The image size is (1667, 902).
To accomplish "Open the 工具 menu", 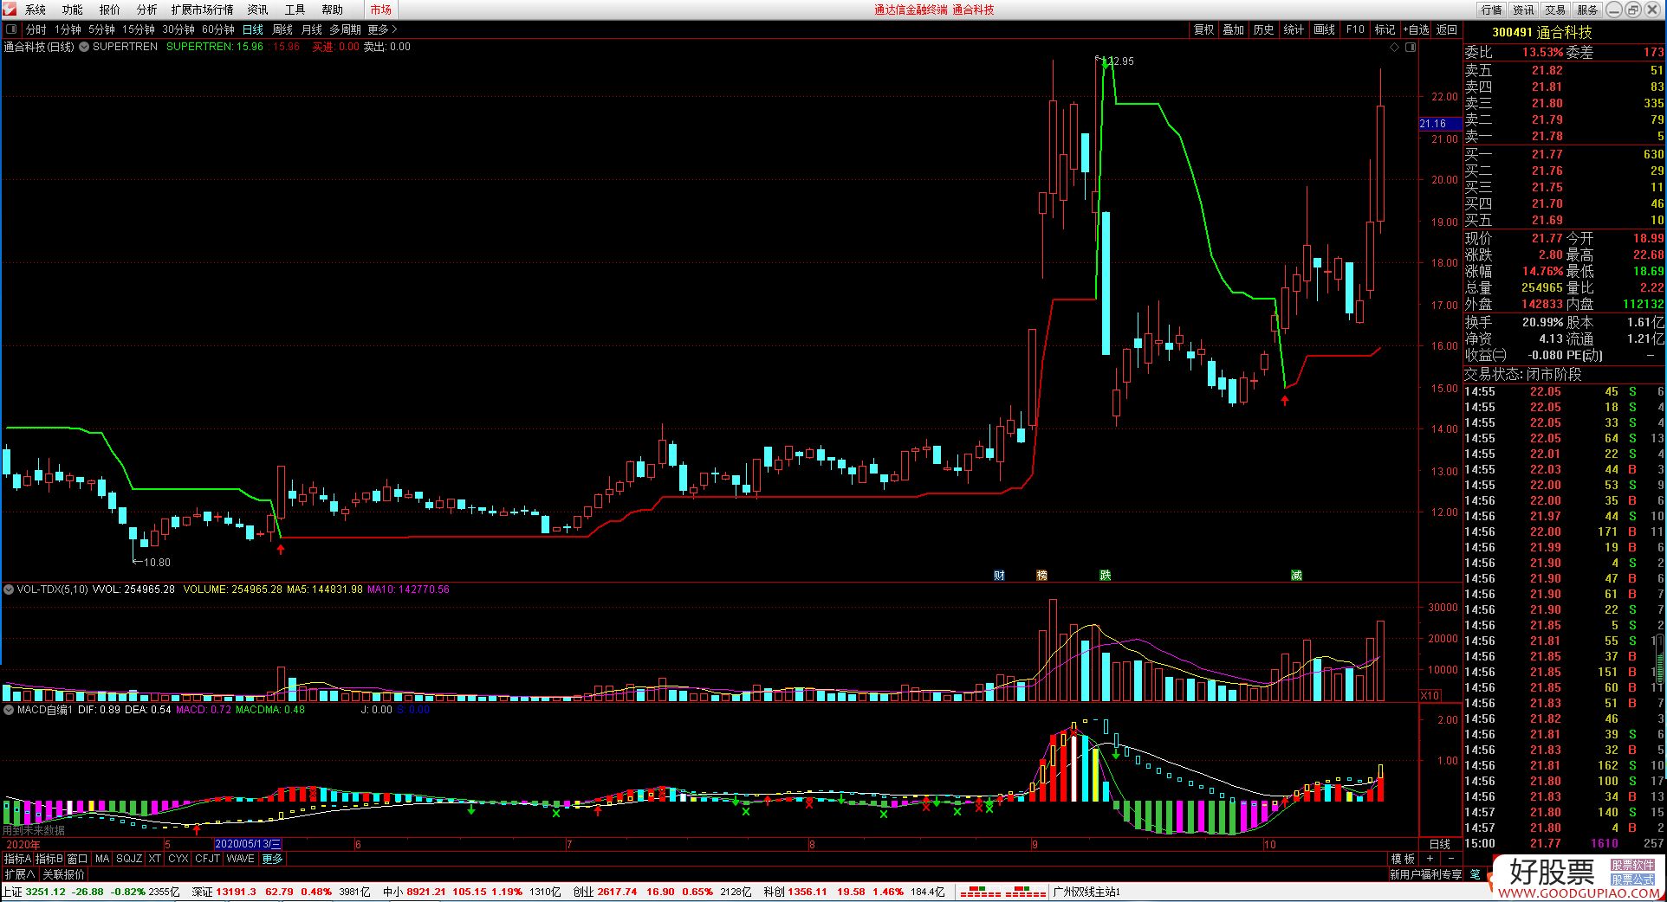I will (295, 10).
